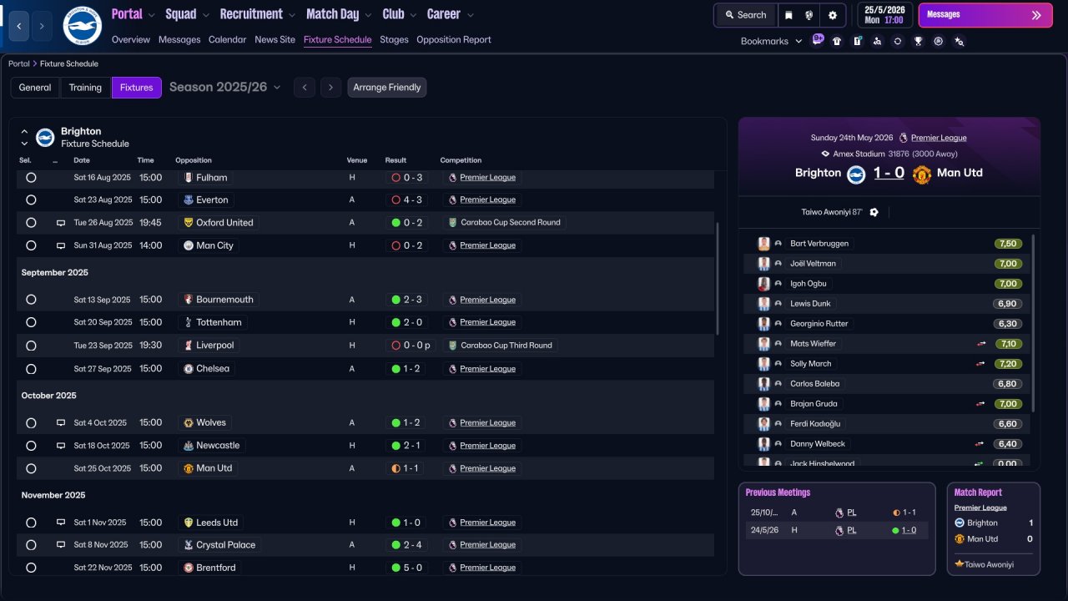Click the fixture list vertical scrollbar
This screenshot has width=1068, height=601.
(717, 279)
